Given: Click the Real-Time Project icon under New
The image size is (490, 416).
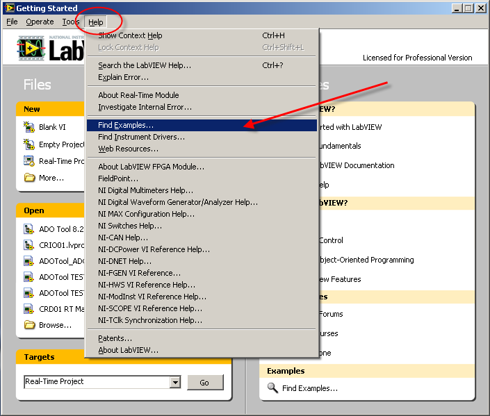Looking at the screenshot, I should tap(29, 161).
